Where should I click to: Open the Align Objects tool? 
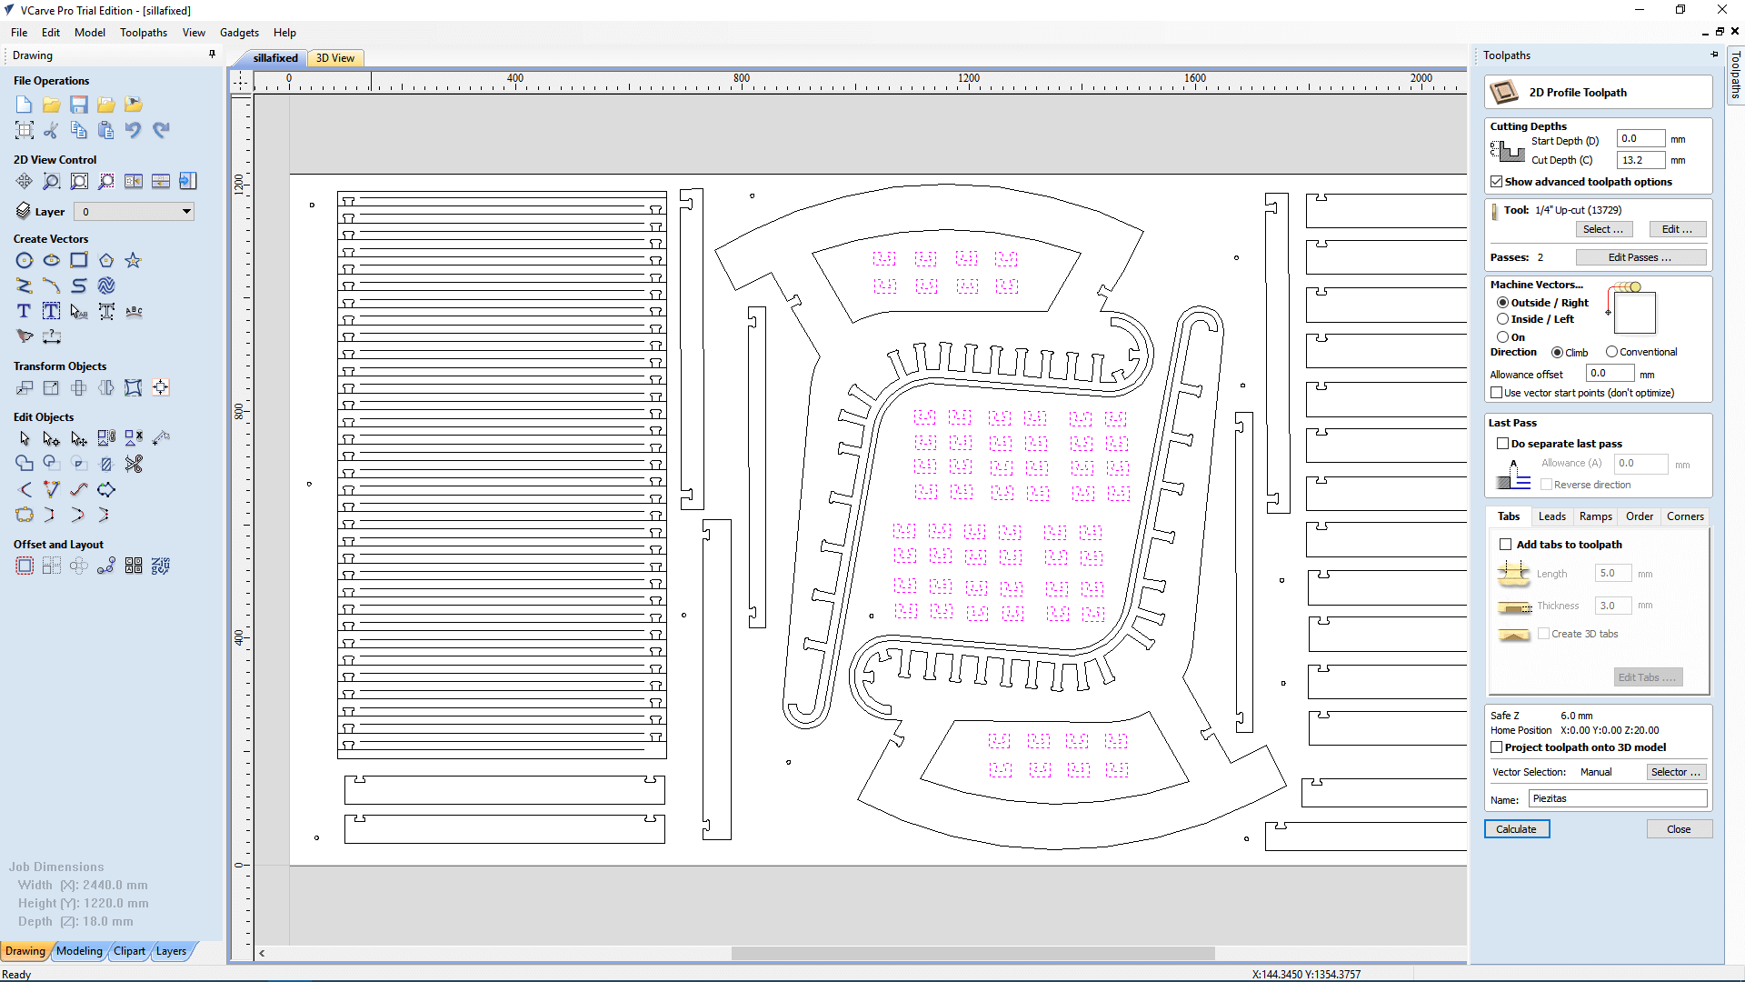(161, 387)
